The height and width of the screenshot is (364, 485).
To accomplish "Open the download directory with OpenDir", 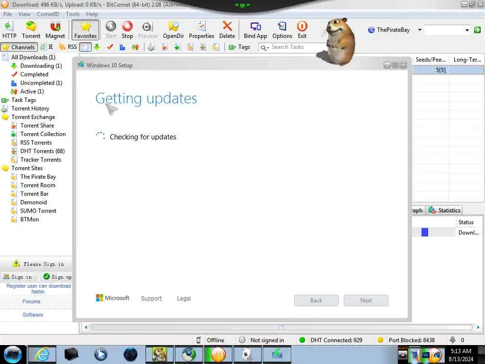I will click(x=173, y=30).
